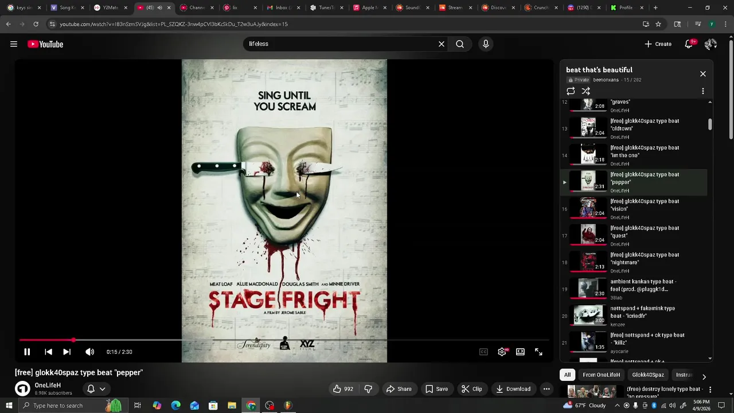Go back in the browser
The height and width of the screenshot is (413, 734).
(x=8, y=24)
